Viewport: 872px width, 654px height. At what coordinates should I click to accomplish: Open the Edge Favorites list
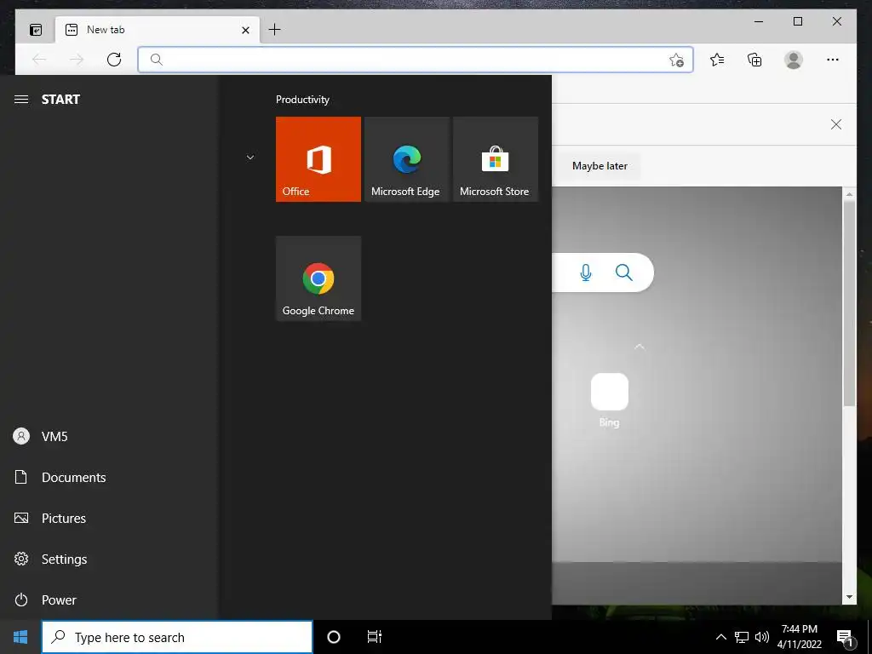coord(717,60)
